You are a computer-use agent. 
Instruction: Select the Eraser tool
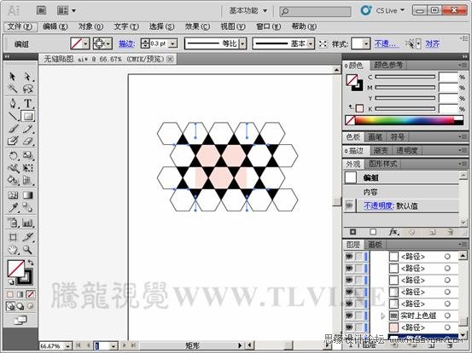point(27,141)
